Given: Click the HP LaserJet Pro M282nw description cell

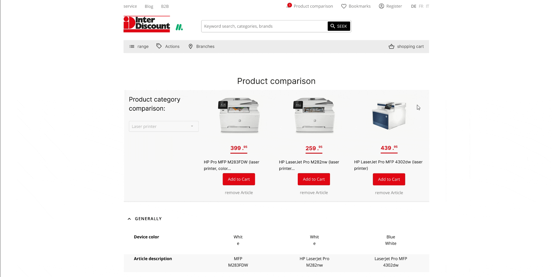Looking at the screenshot, I should tap(314, 262).
